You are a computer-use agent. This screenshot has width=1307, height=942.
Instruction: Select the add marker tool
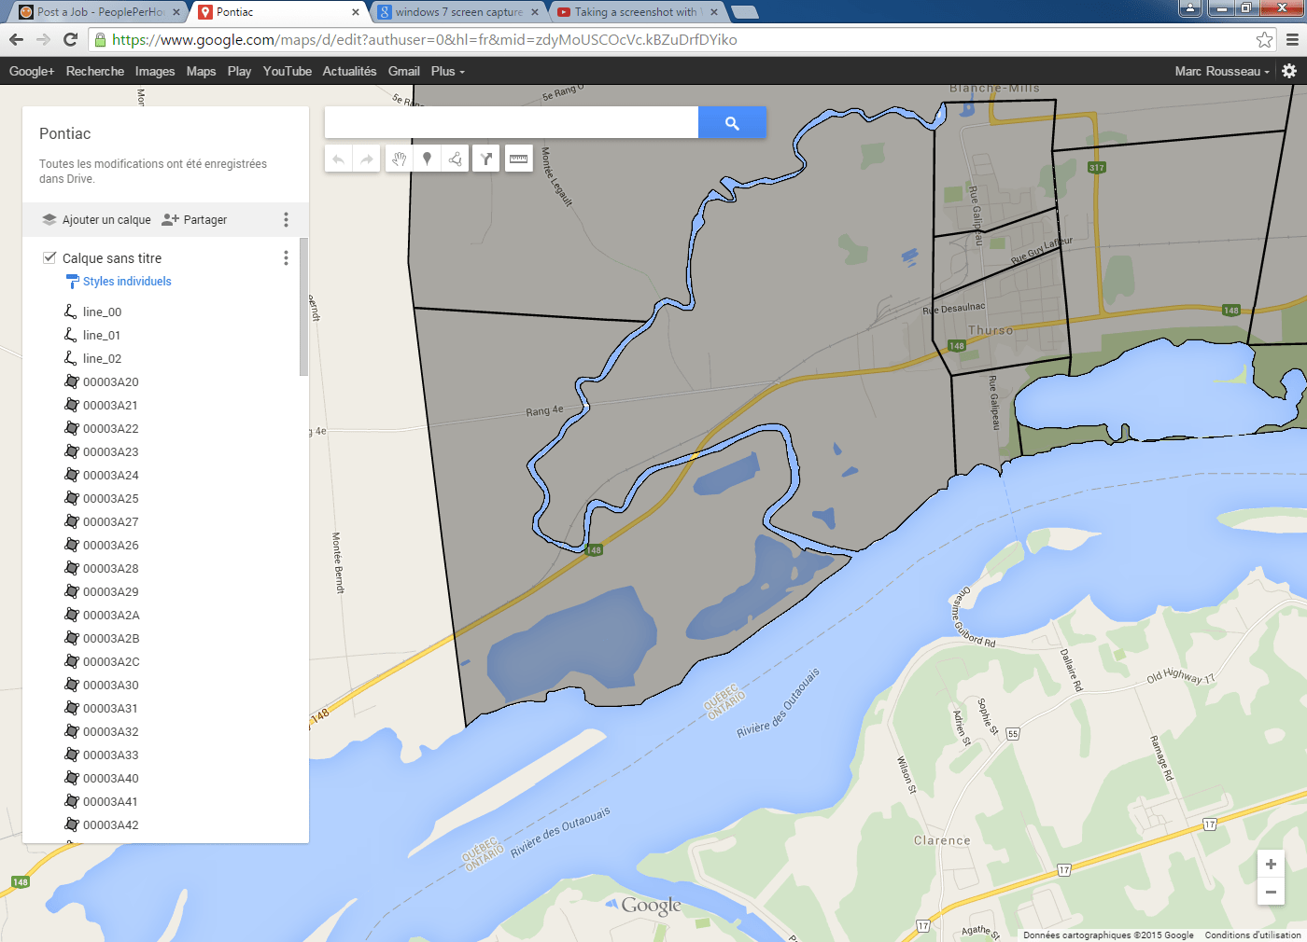coord(427,159)
